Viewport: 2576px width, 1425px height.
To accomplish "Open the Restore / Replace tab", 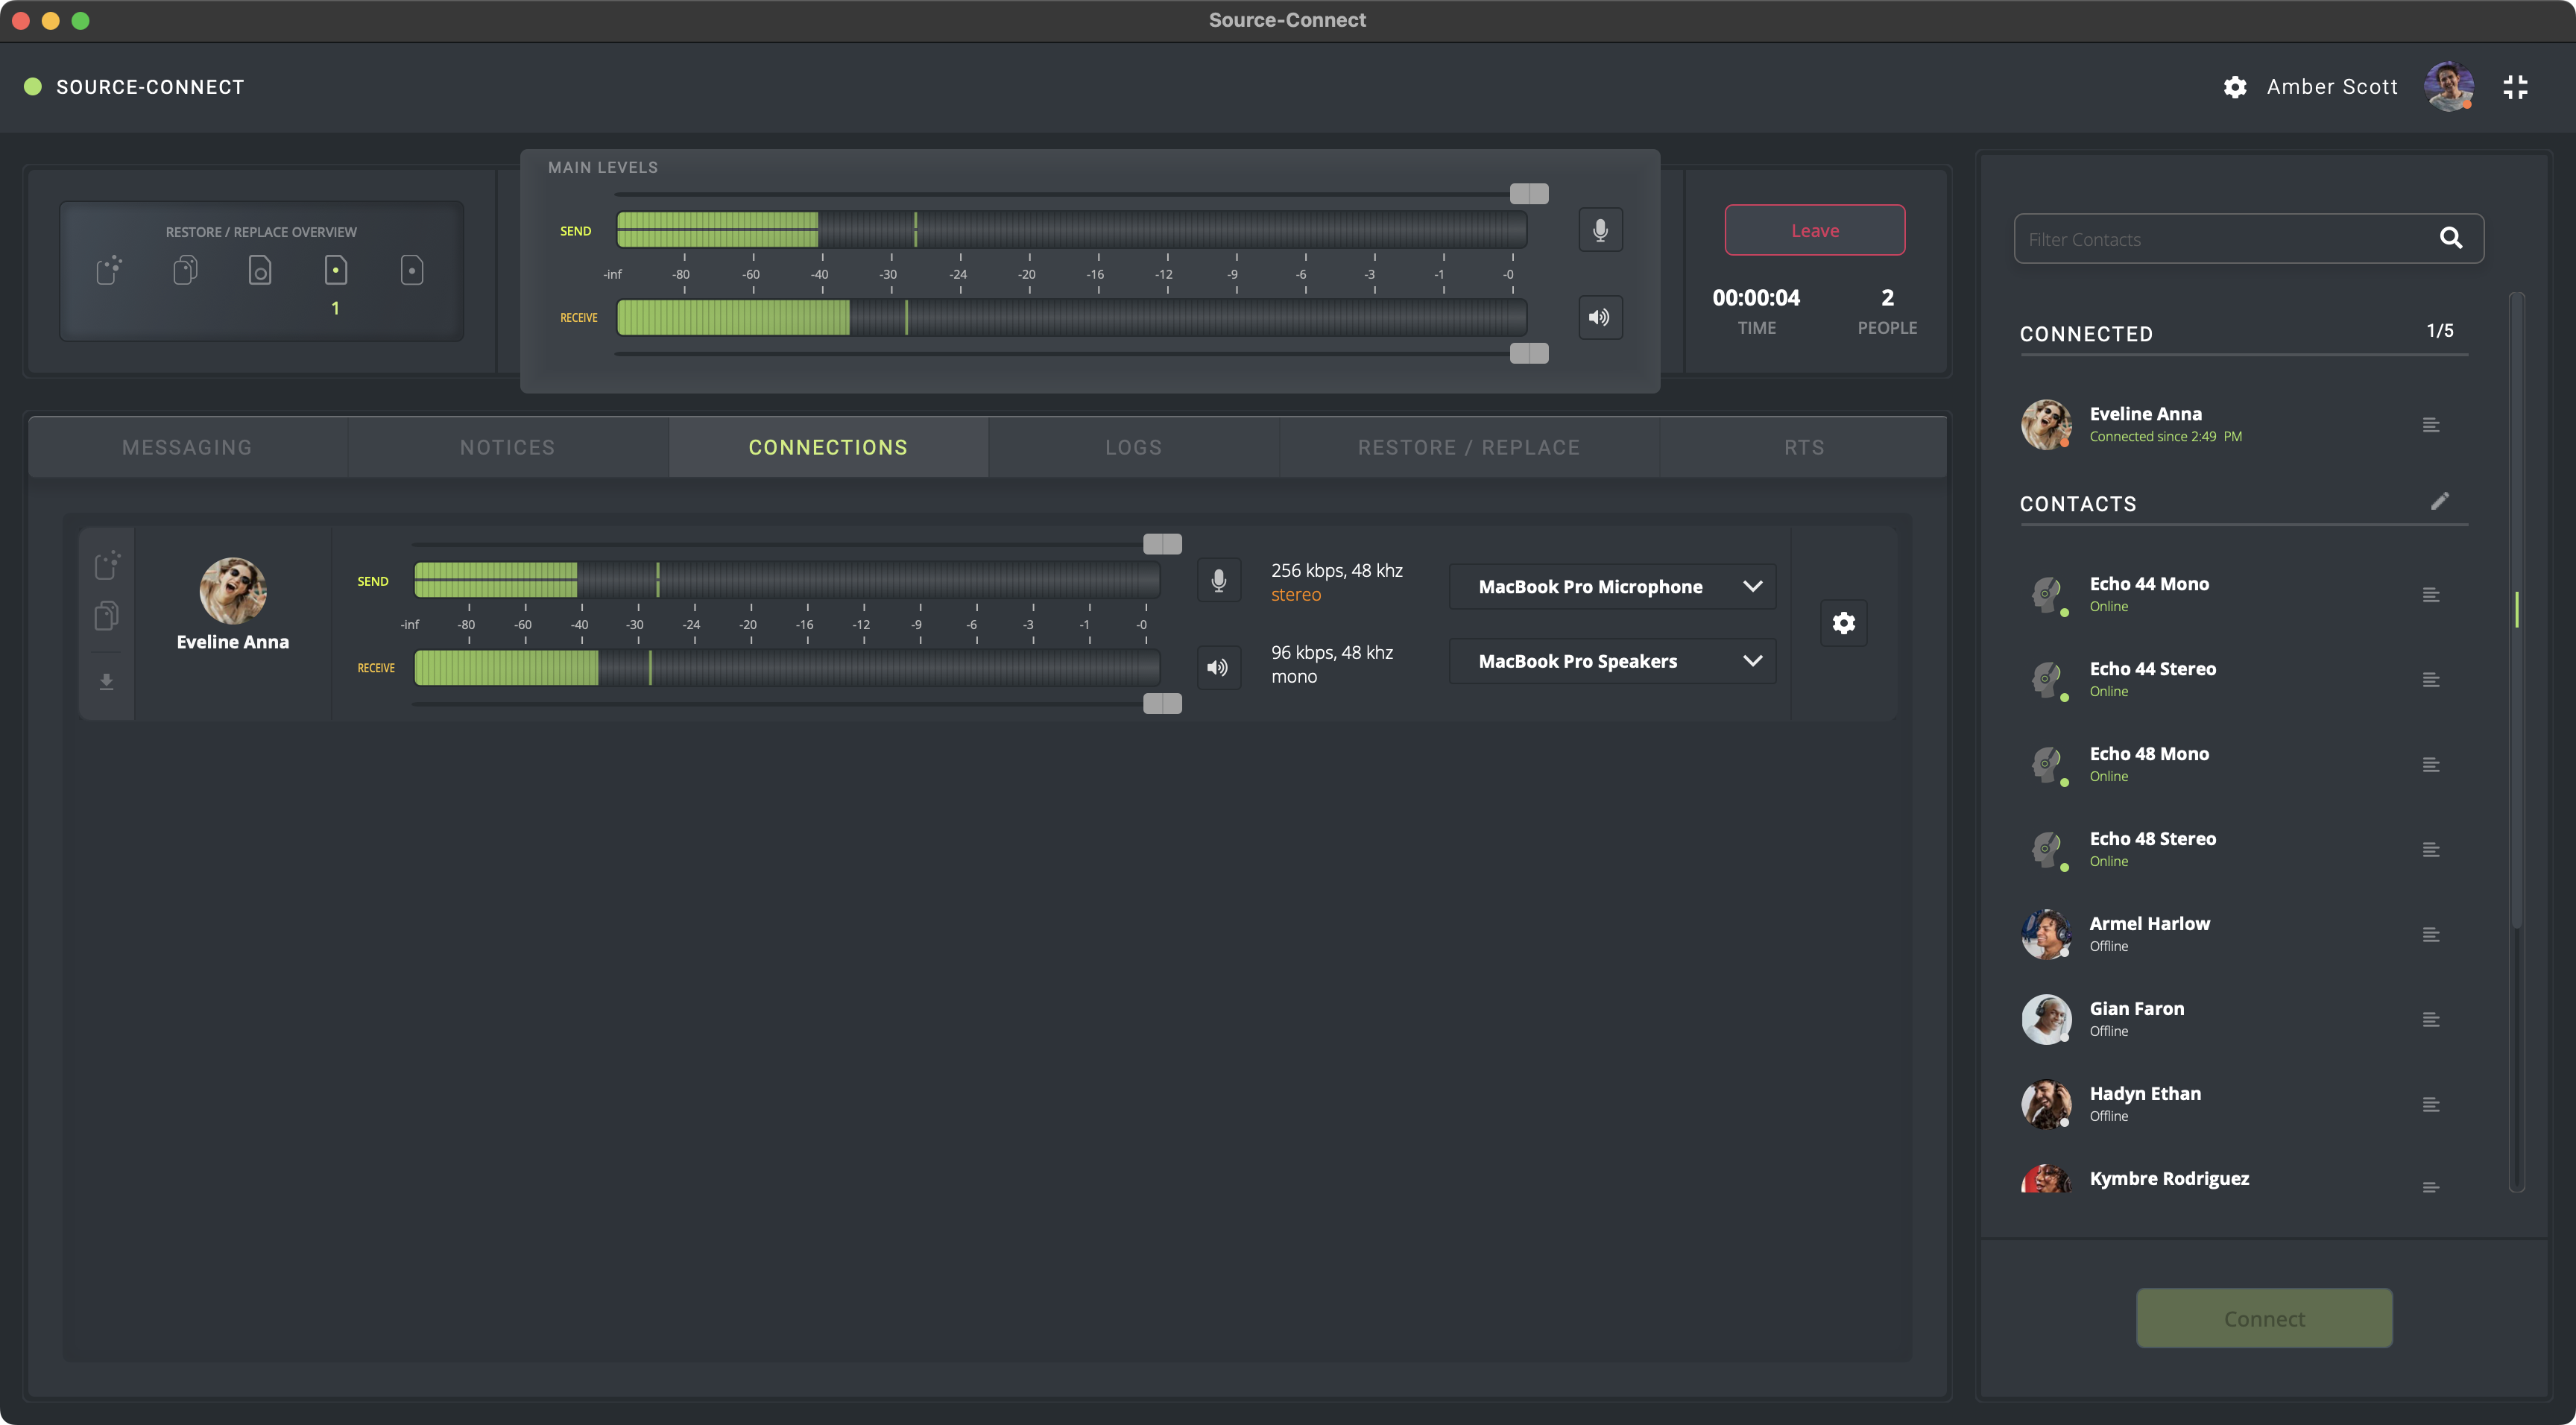I will pos(1468,447).
